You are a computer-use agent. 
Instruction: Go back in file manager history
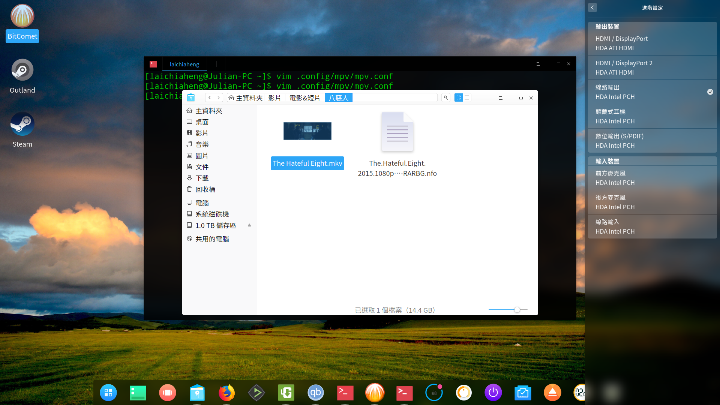click(x=210, y=97)
